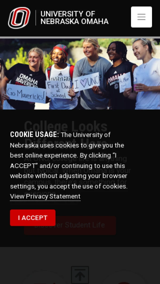
Task: Click the "I ♥ UNO" sign in photo
Action: (x=86, y=82)
